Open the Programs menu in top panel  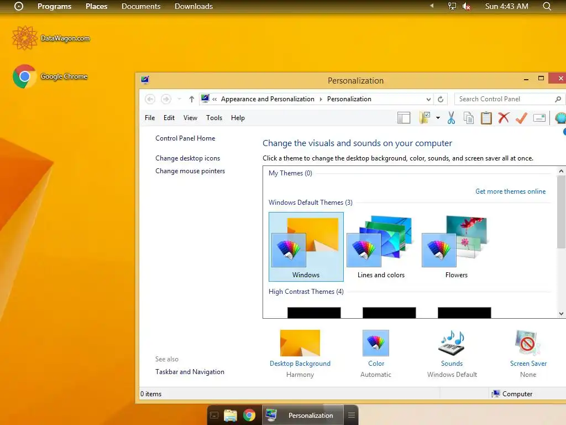click(55, 6)
